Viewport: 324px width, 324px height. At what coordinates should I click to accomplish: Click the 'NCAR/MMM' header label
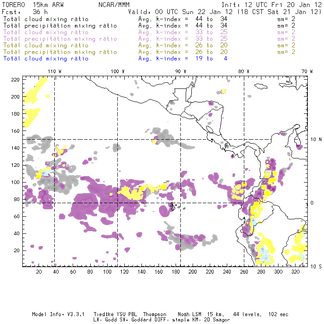click(x=114, y=5)
